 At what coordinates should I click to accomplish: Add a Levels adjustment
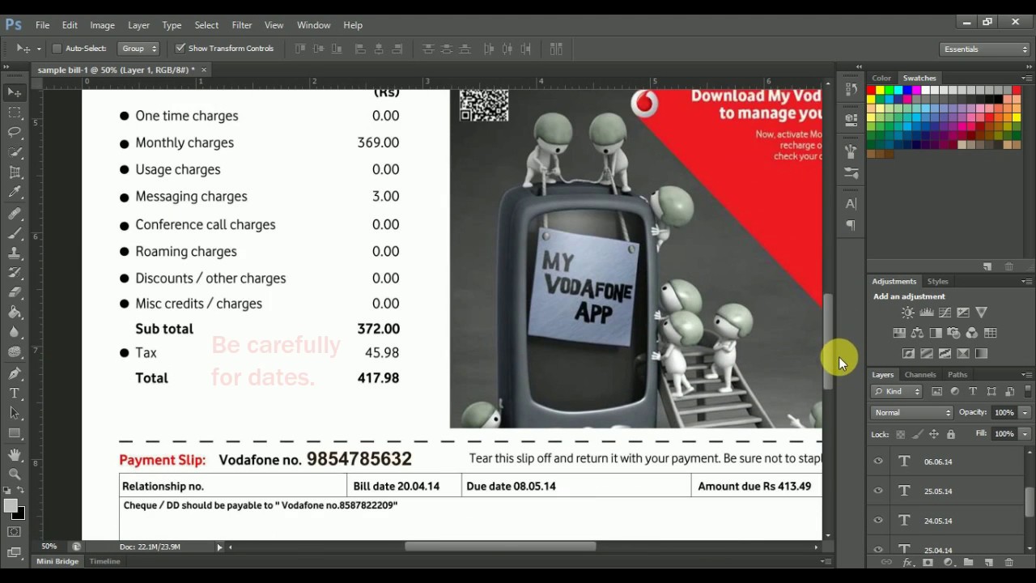(927, 313)
